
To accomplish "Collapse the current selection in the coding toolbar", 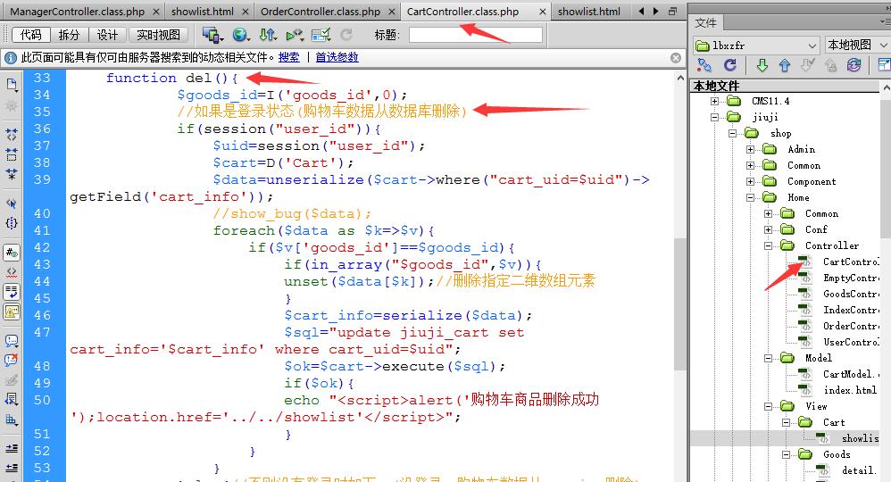I will 12,154.
